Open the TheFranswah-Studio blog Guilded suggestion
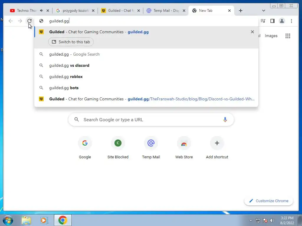Screen dimensions: 302x226 (146, 99)
